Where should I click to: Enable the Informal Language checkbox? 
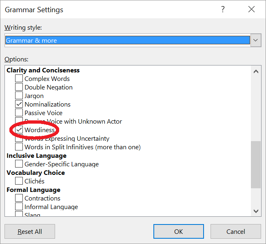click(19, 206)
